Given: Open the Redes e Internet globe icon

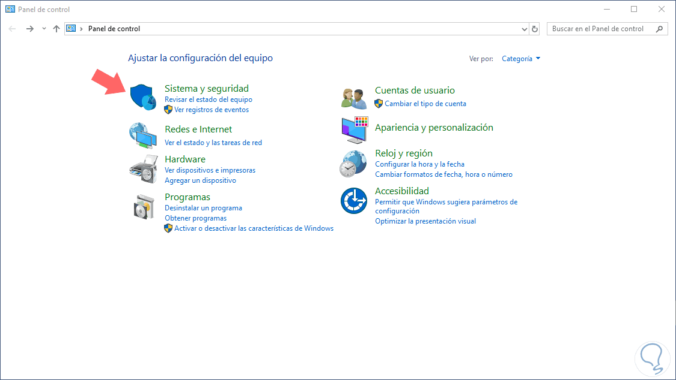Looking at the screenshot, I should pyautogui.click(x=142, y=135).
